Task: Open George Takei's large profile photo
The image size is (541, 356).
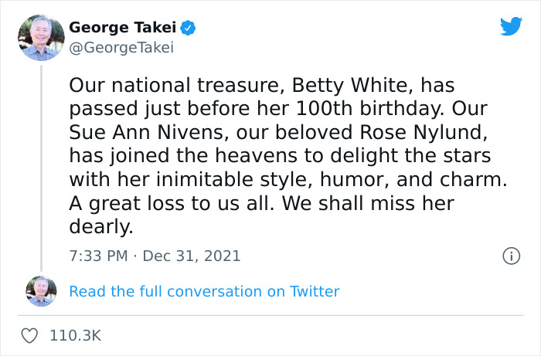Action: tap(40, 37)
